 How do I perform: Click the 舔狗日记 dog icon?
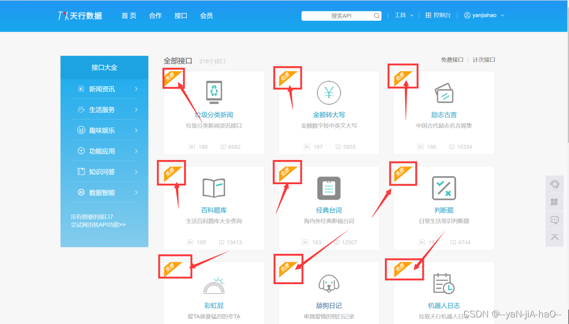click(x=329, y=284)
